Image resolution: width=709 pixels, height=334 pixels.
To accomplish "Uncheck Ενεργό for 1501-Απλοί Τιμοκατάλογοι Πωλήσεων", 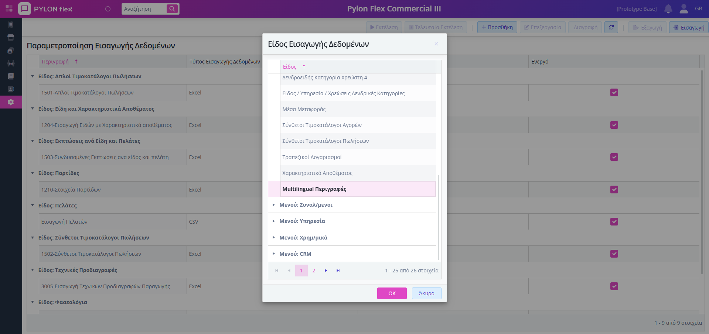I will point(614,93).
